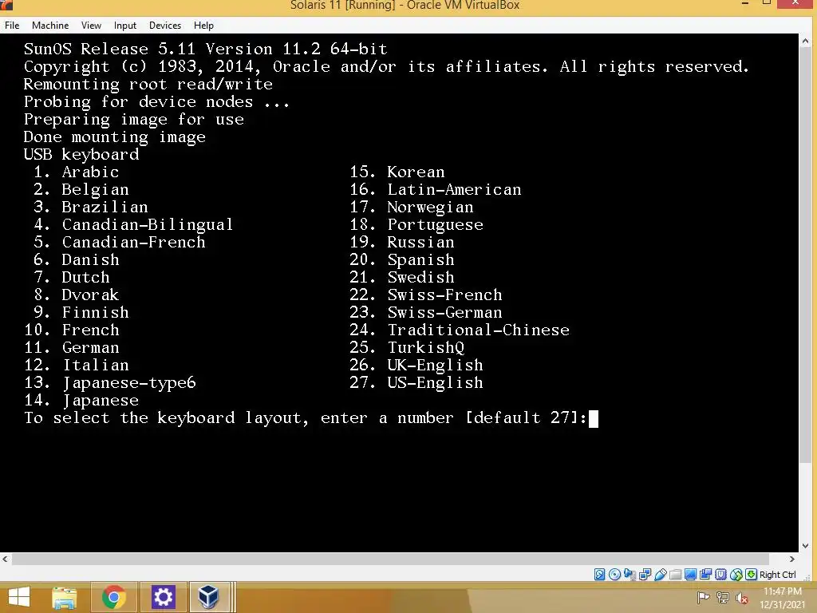Viewport: 817px width, 613px height.
Task: Click the '9. Finnish' option text
Action: pyautogui.click(x=81, y=313)
